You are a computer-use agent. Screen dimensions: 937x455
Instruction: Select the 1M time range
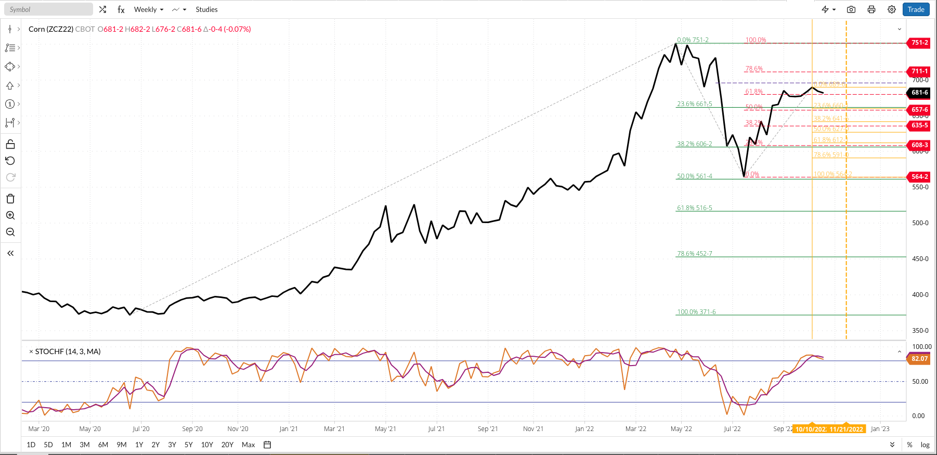click(66, 445)
